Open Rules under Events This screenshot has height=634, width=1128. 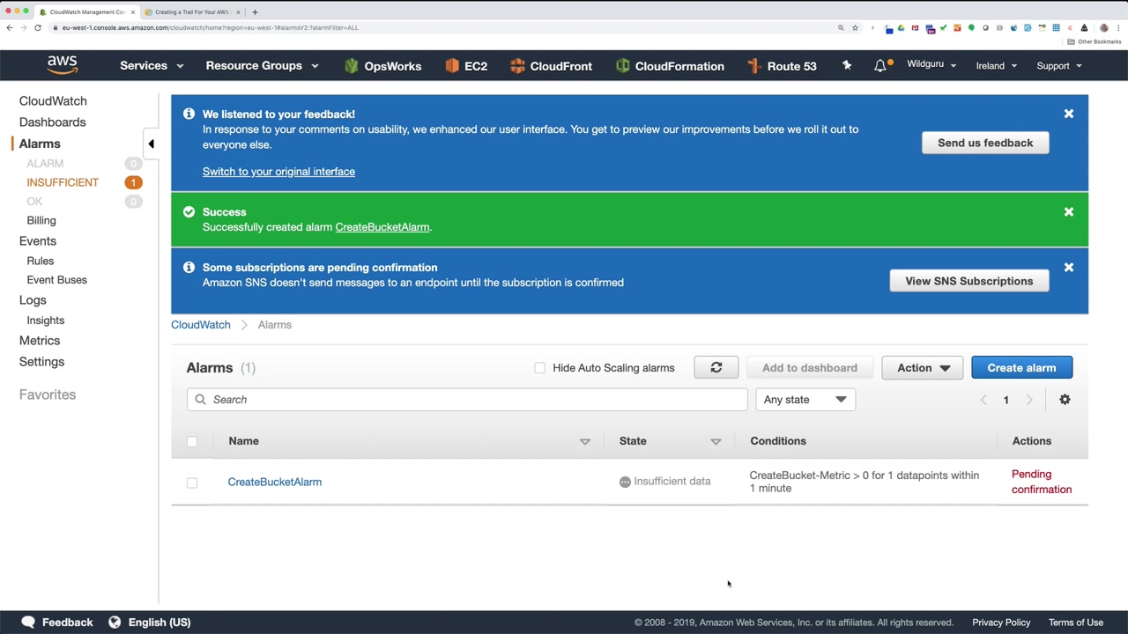[x=41, y=261]
